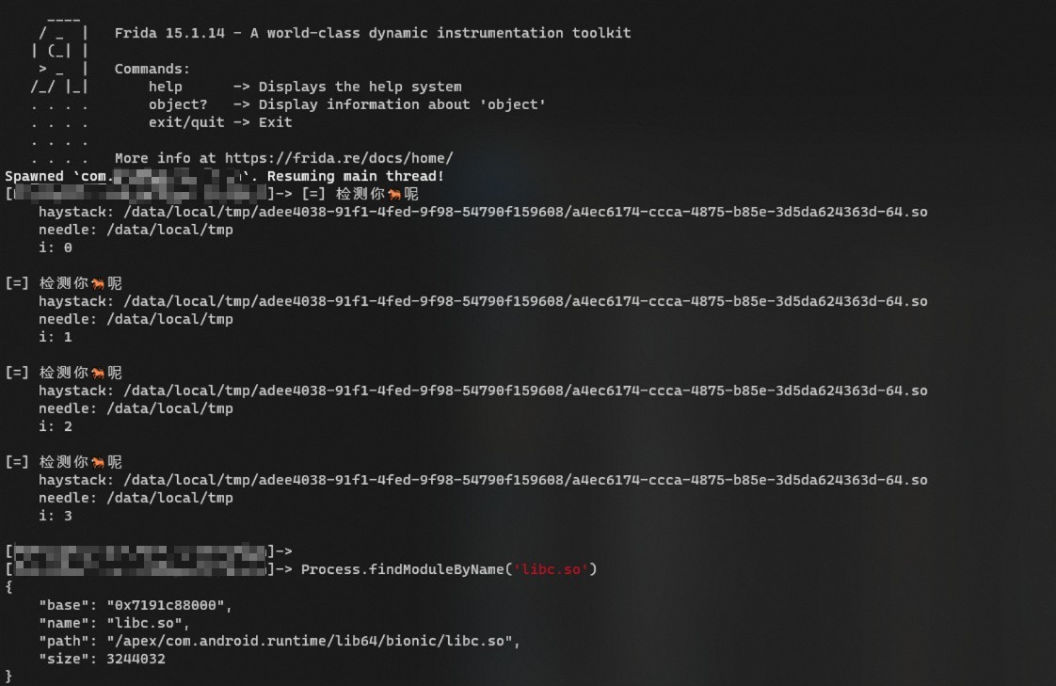Click the "size": 3244032 line
The width and height of the screenshot is (1056, 686).
(x=102, y=659)
